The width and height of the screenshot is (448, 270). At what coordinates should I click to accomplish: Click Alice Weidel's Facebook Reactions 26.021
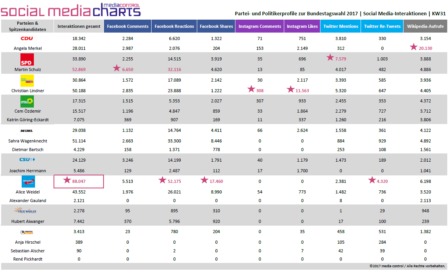[x=174, y=192]
